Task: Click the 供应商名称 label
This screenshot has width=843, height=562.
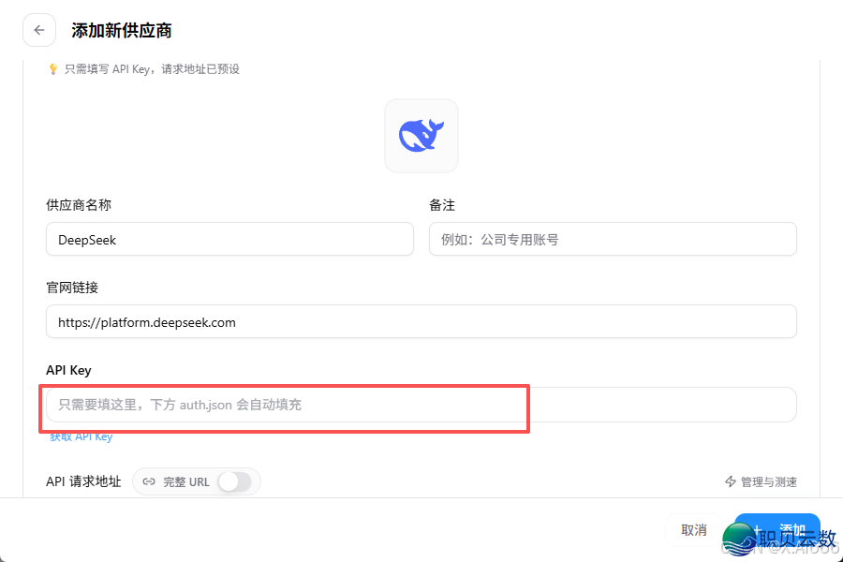Action: pos(79,205)
